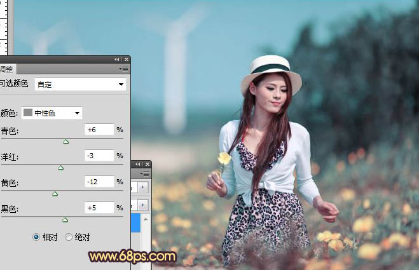Close the Adjustments (调整) panel
419x270 pixels.
click(125, 59)
